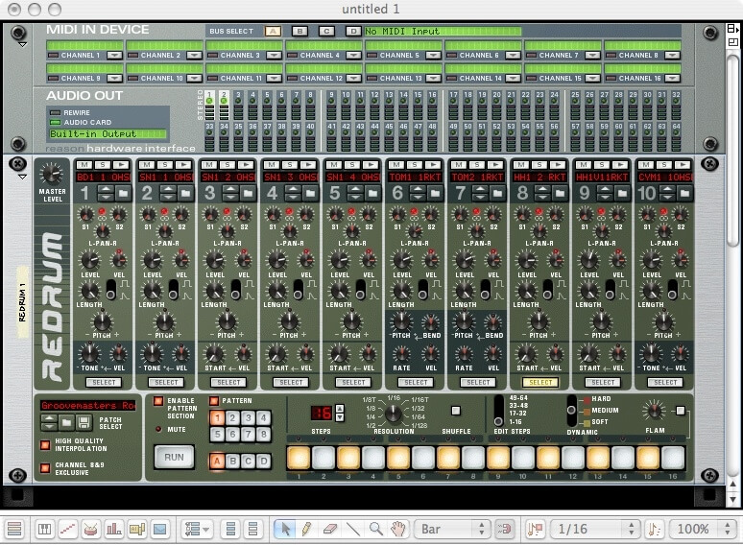The width and height of the screenshot is (743, 545).
Task: Toggle Channel 8&9 Exclusive
Action: click(45, 468)
